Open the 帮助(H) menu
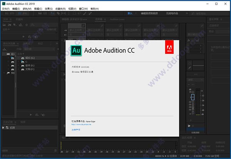The height and width of the screenshot is (159, 231). (x=95, y=9)
